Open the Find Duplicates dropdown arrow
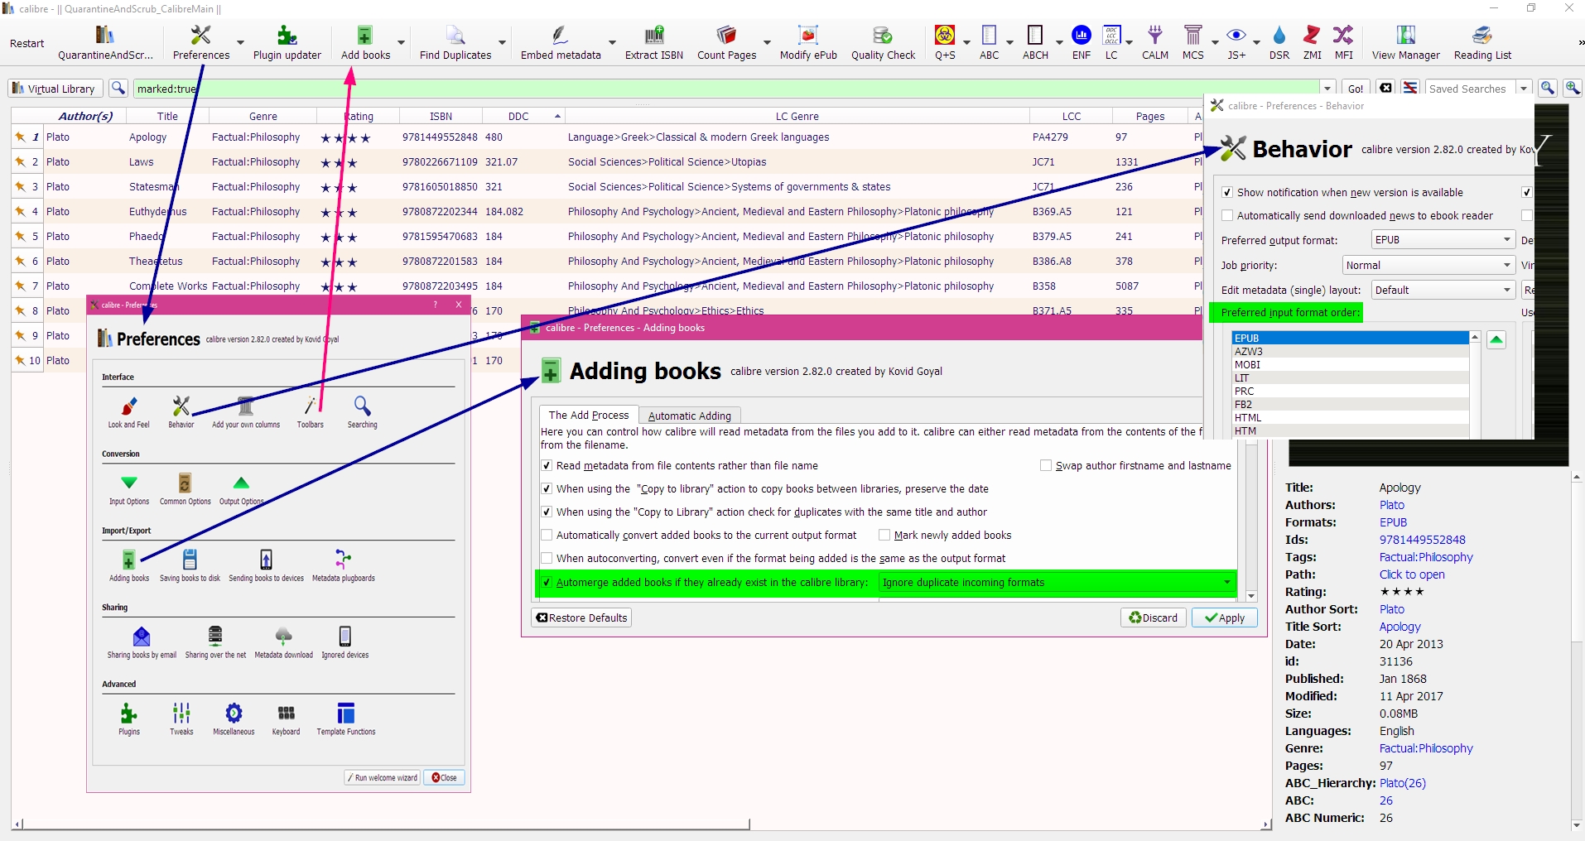1585x841 pixels. click(502, 42)
